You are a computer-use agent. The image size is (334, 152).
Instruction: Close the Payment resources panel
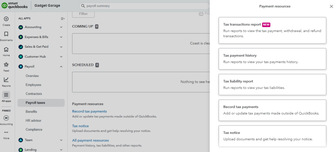click(331, 6)
